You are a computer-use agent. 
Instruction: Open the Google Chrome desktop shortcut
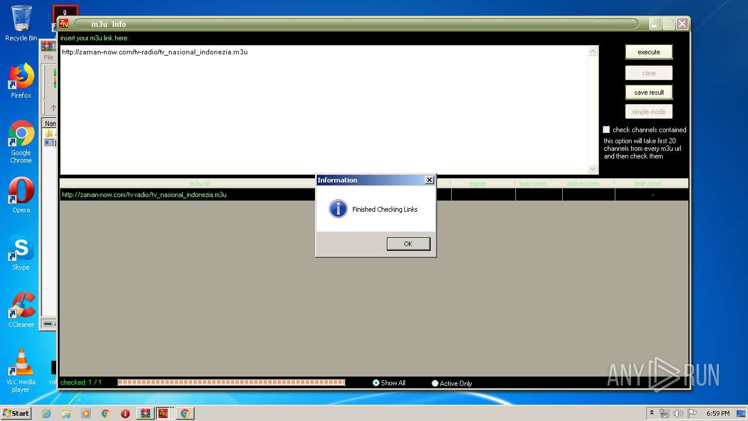click(x=21, y=142)
